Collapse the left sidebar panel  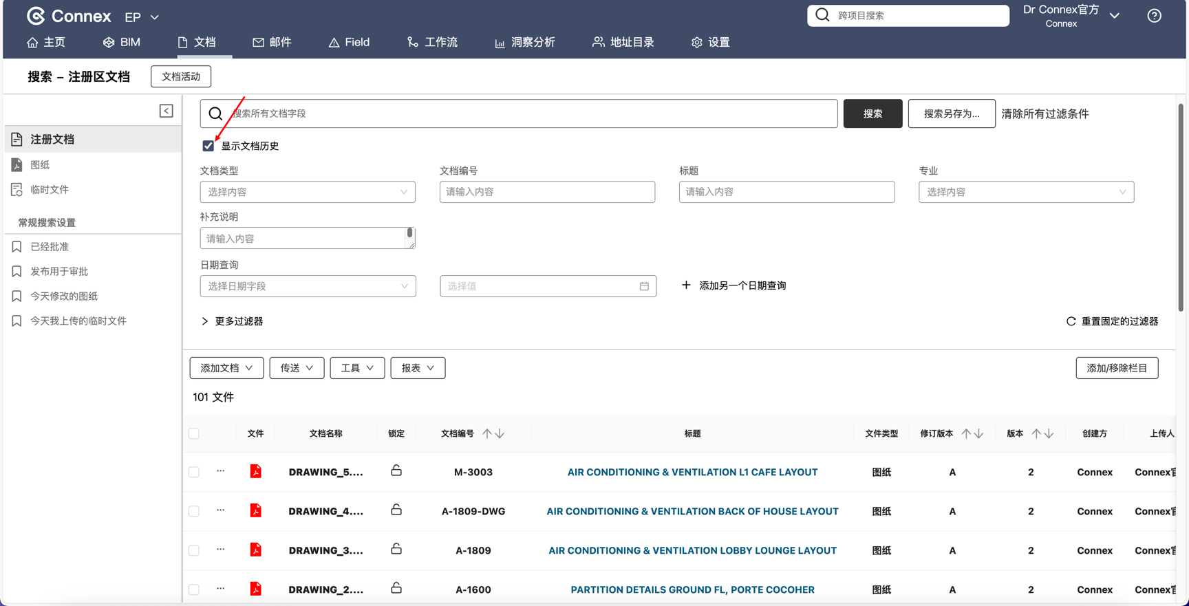pos(166,111)
